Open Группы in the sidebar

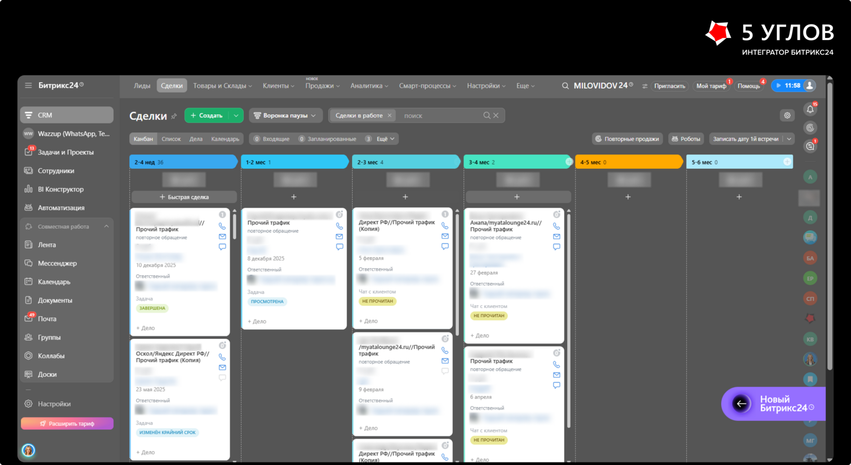67,337
